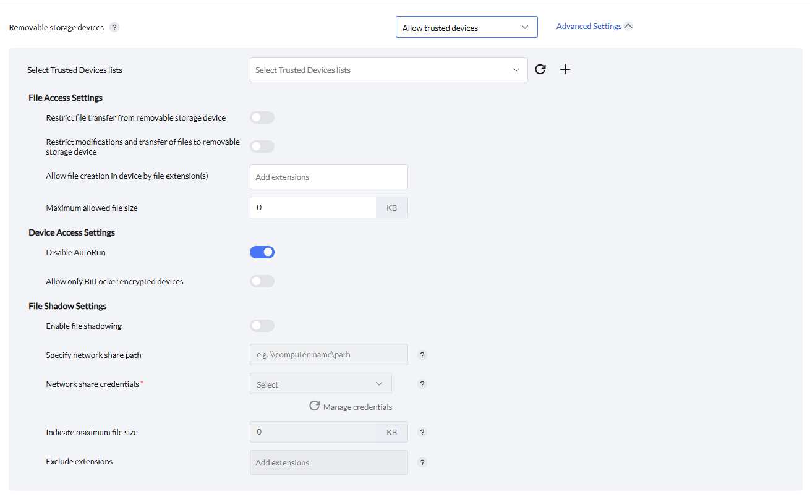This screenshot has width=810, height=497.
Task: Click the Manage credentials link
Action: (x=357, y=407)
